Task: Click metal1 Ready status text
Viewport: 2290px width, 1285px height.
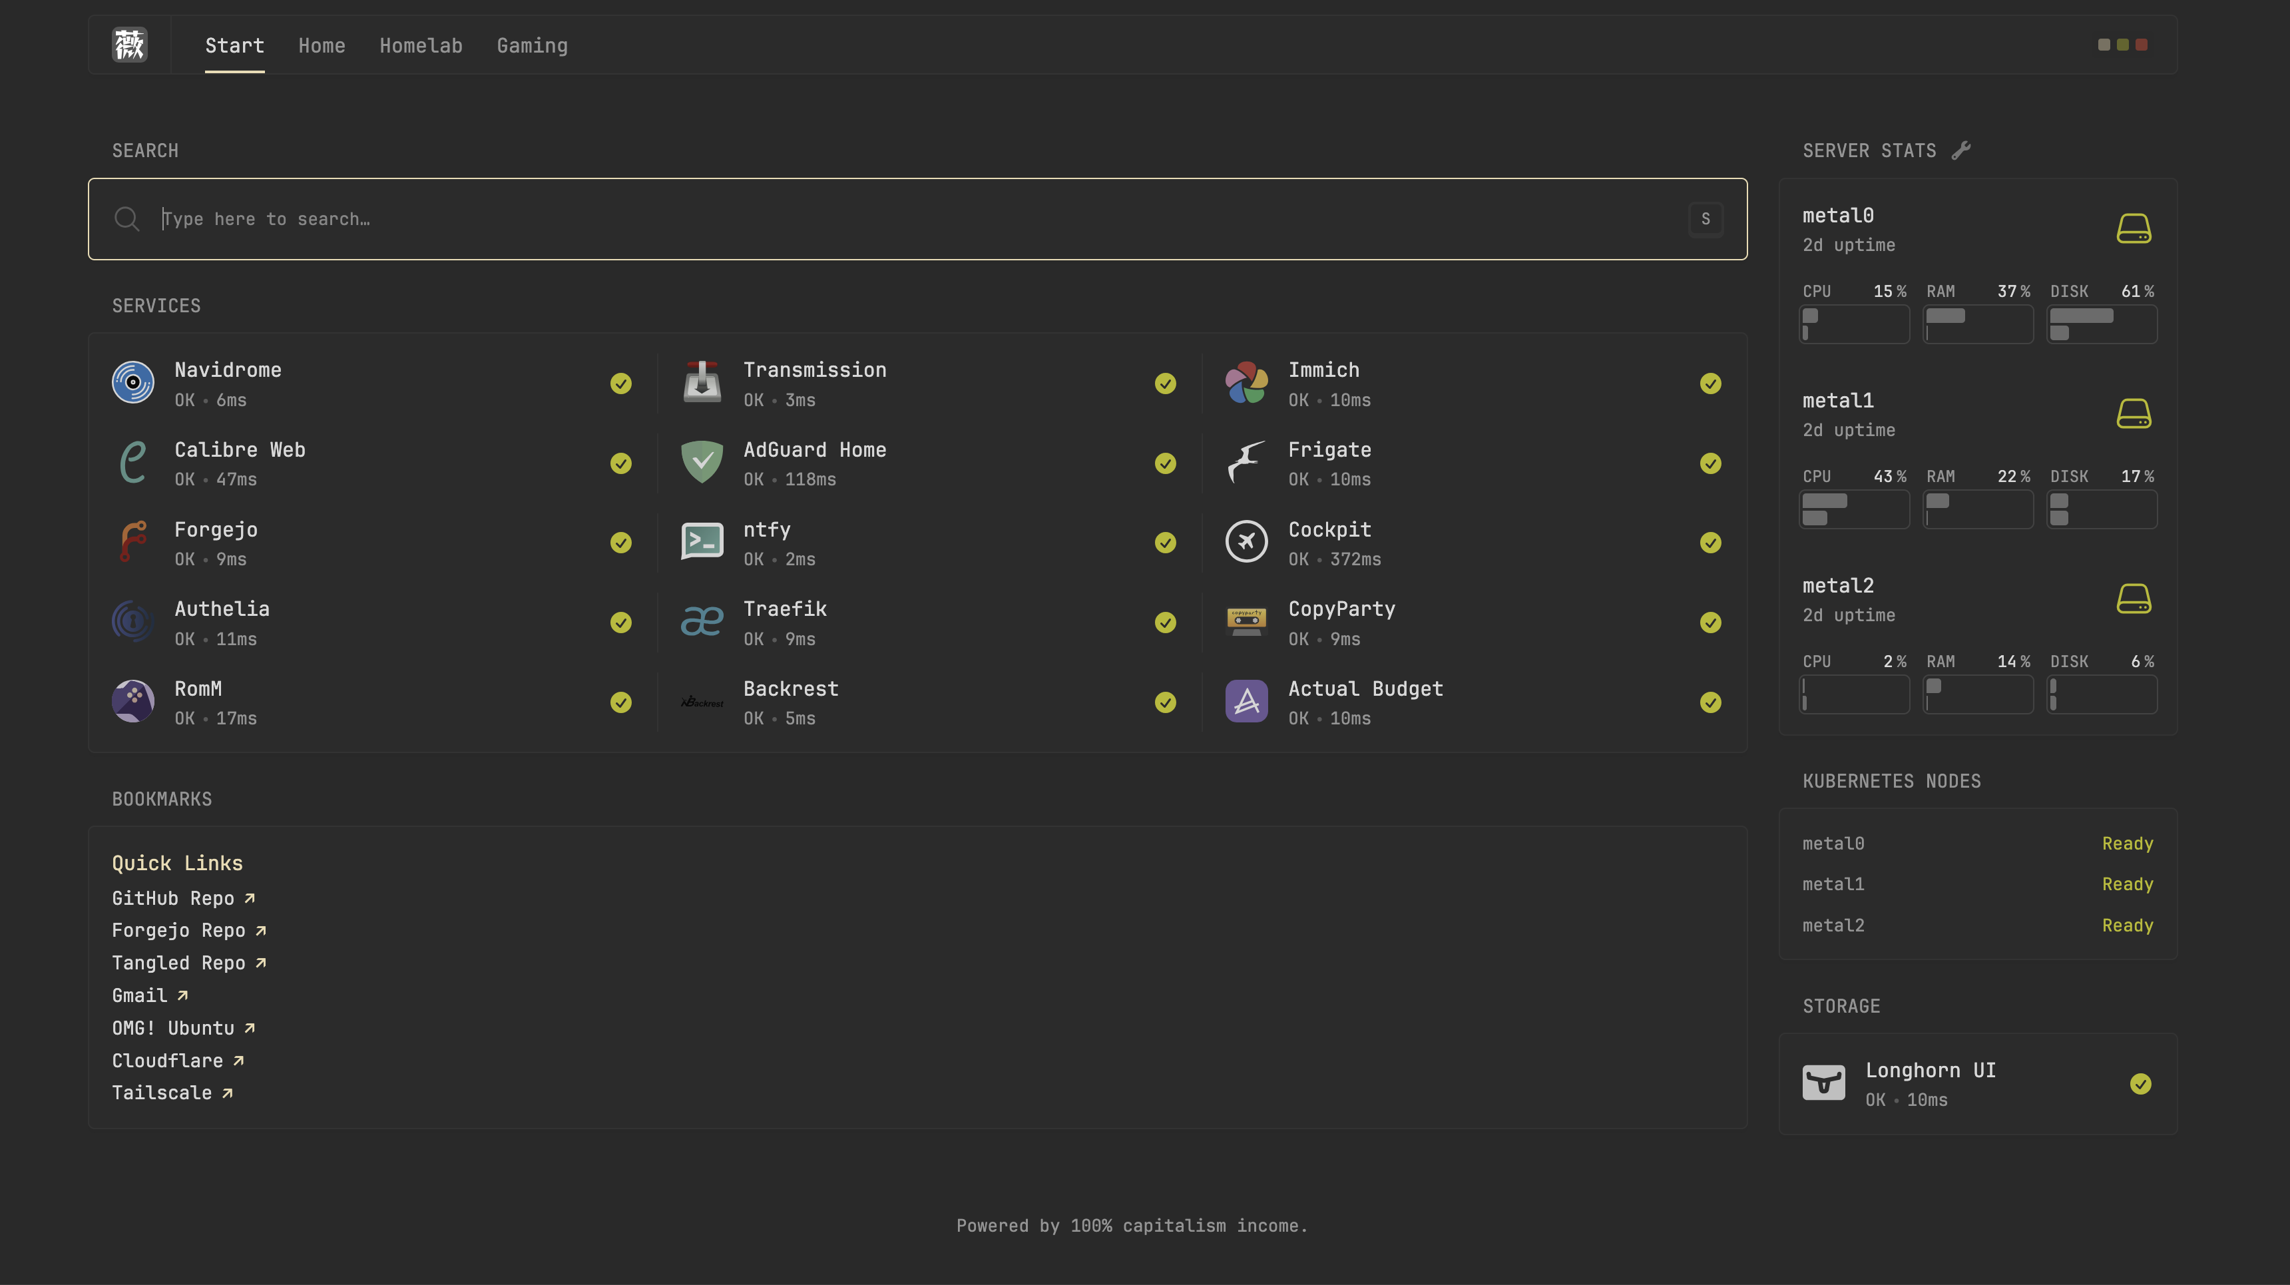Action: click(2128, 885)
